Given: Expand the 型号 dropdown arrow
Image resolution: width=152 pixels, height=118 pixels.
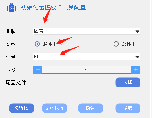Looking at the screenshot, I should pyautogui.click(x=137, y=57).
